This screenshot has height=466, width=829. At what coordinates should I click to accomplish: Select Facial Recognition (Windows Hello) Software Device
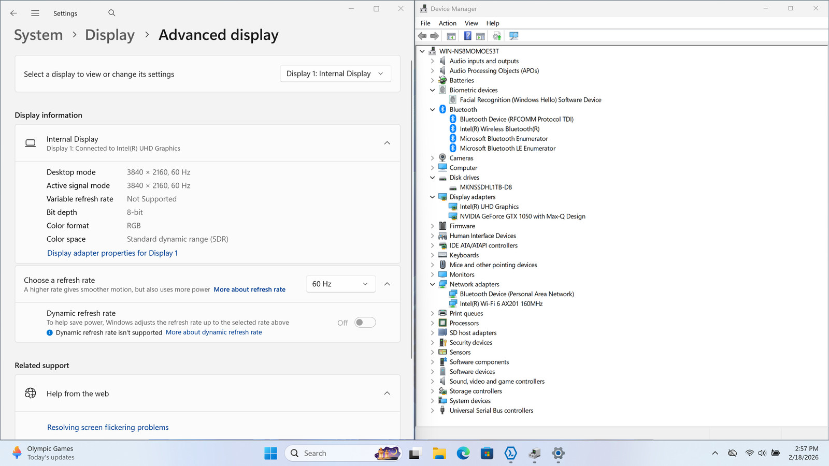[531, 100]
